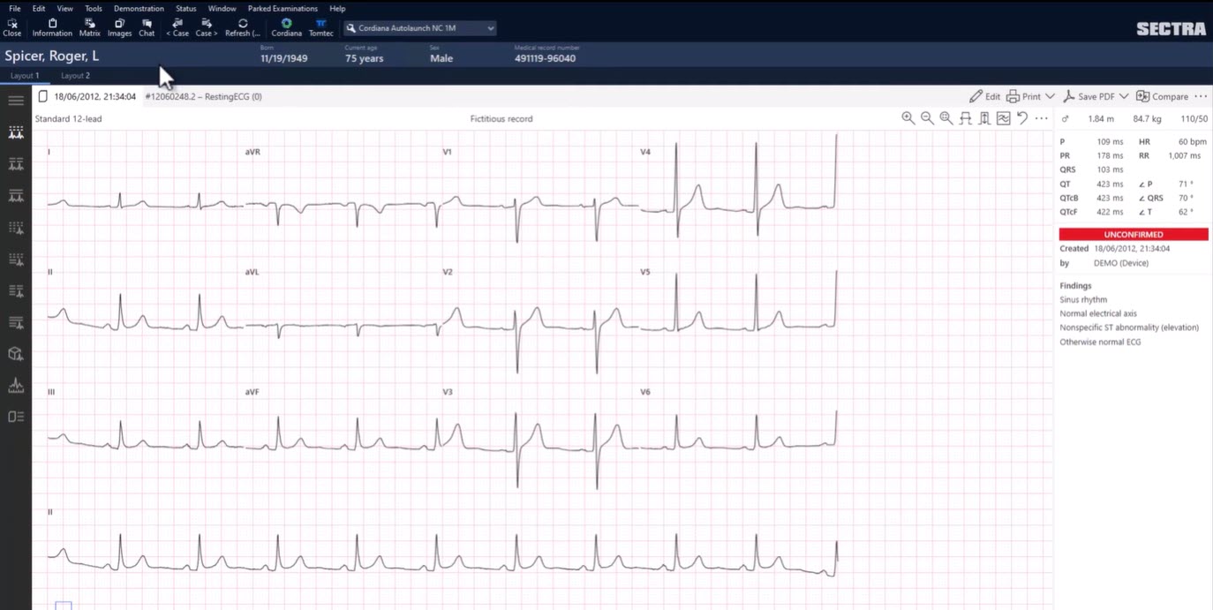The image size is (1213, 610).
Task: Toggle the ECG waveform filter icon
Action: (1004, 118)
